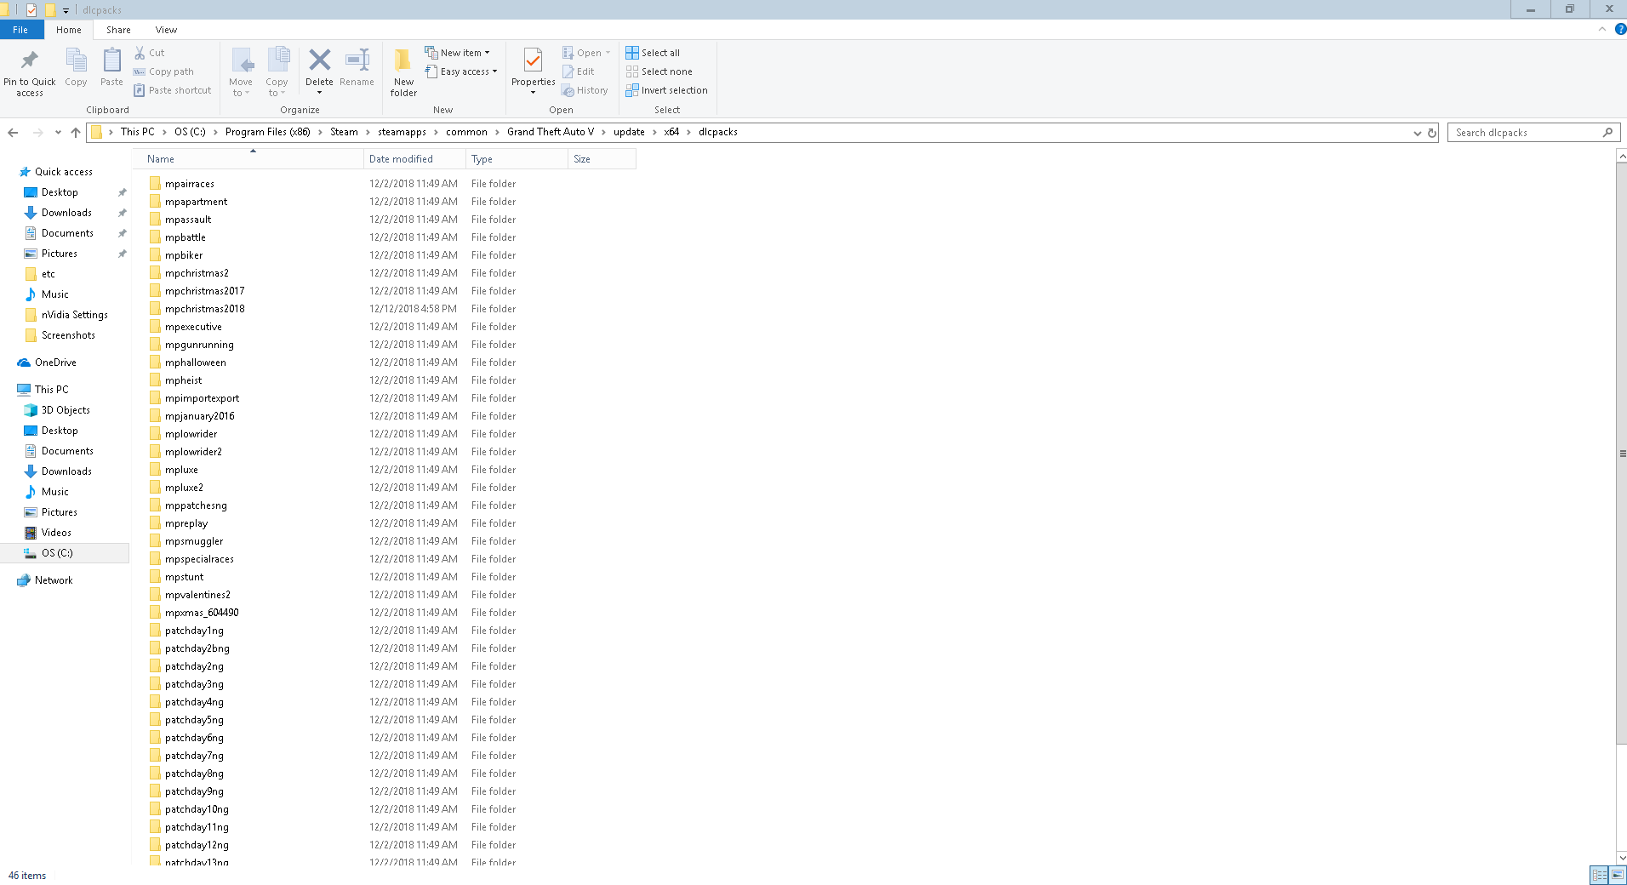1627x885 pixels.
Task: Select the mpairraces folder
Action: point(189,184)
